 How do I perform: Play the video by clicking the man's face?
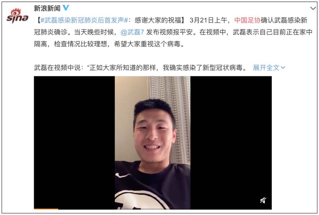tap(154, 130)
